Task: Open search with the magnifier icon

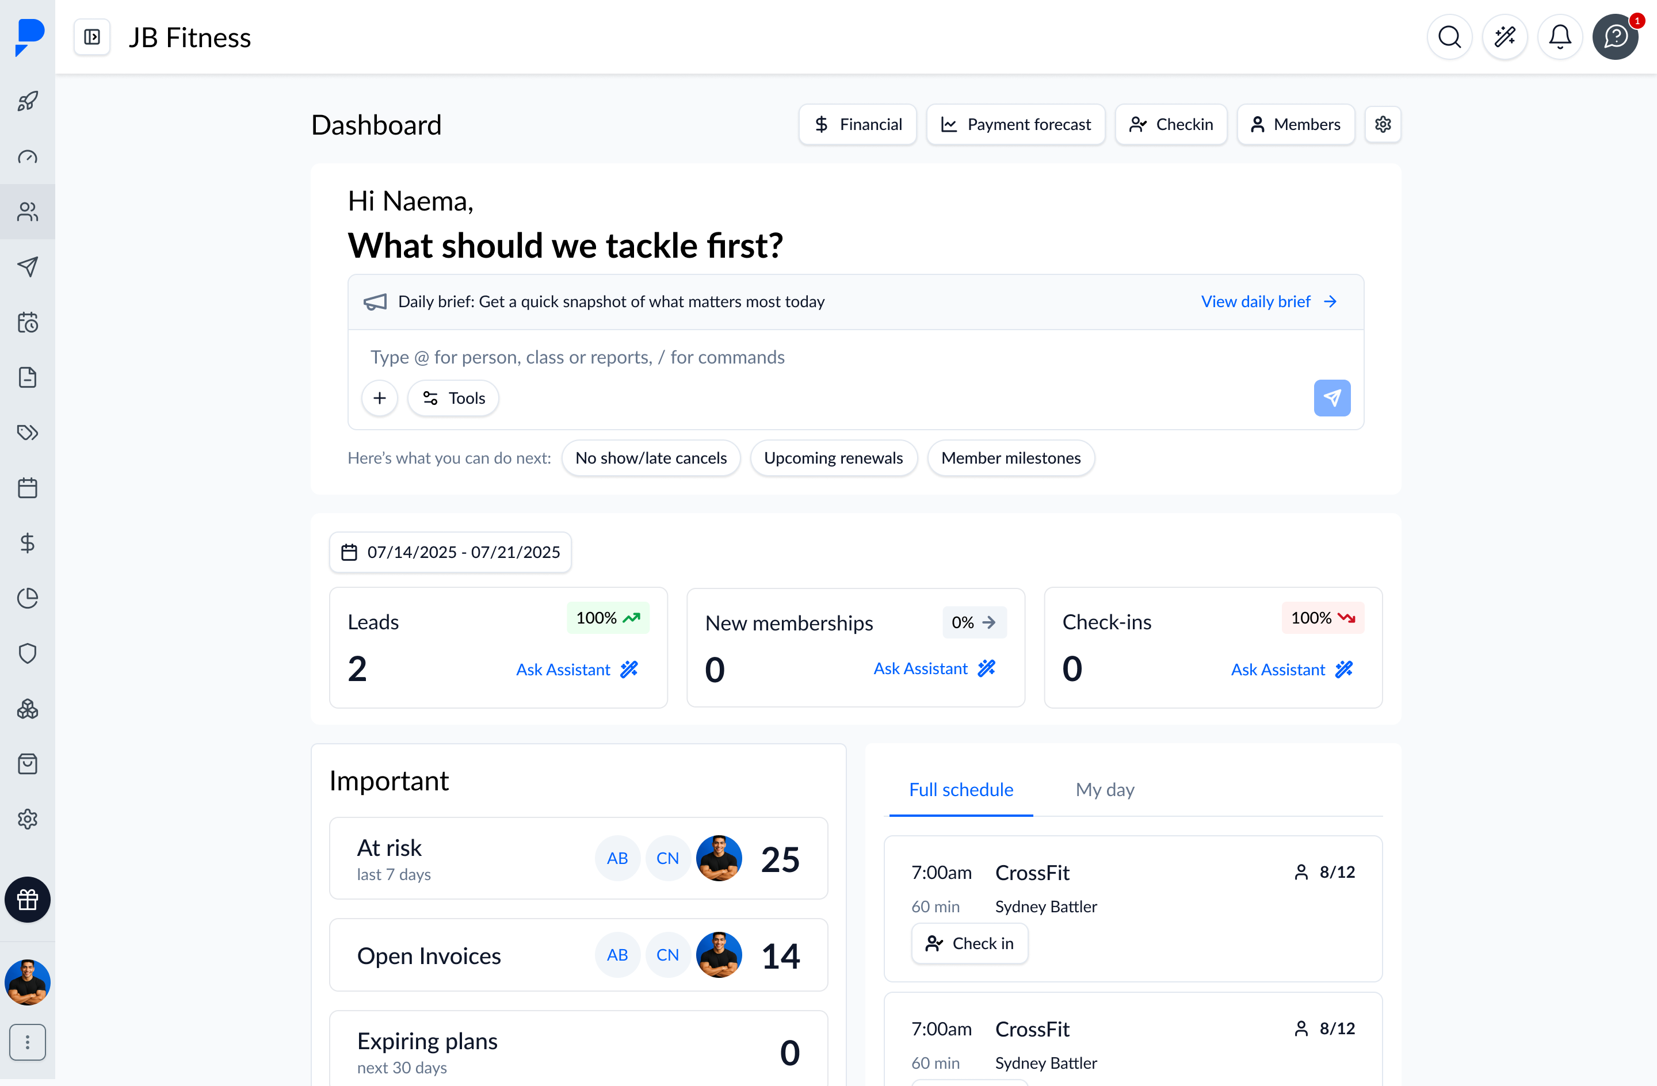Action: click(1449, 37)
